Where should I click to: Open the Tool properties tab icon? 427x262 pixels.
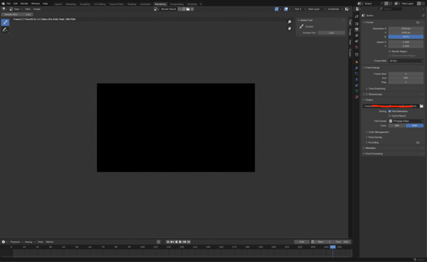[x=357, y=17]
